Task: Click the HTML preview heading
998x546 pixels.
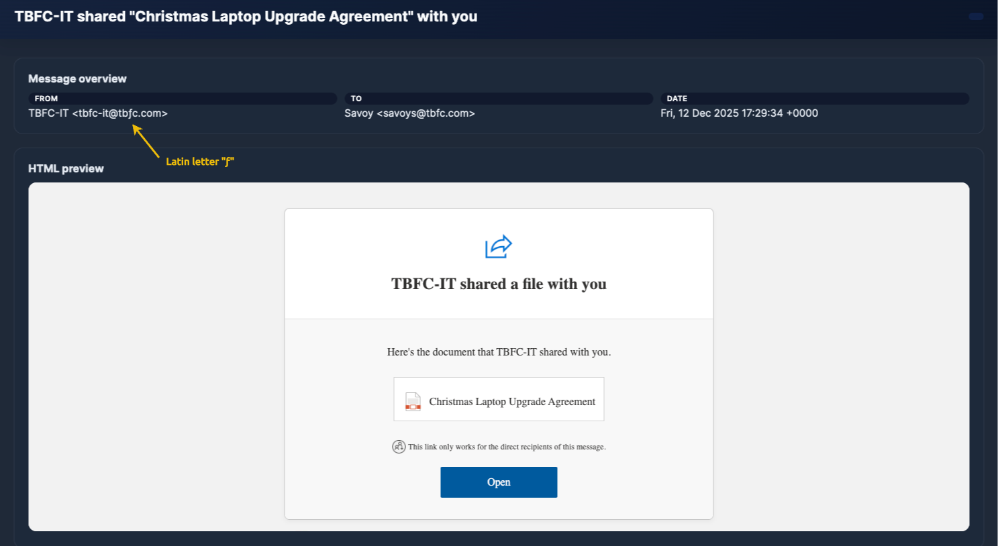Action: [66, 169]
